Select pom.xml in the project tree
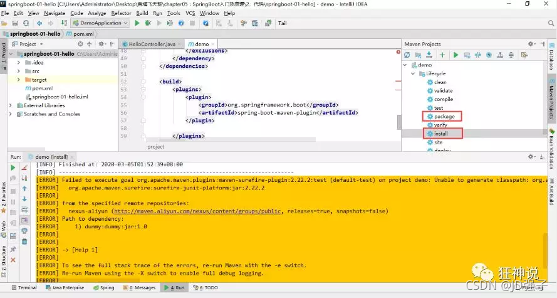Image resolution: width=557 pixels, height=298 pixels. pos(41,88)
